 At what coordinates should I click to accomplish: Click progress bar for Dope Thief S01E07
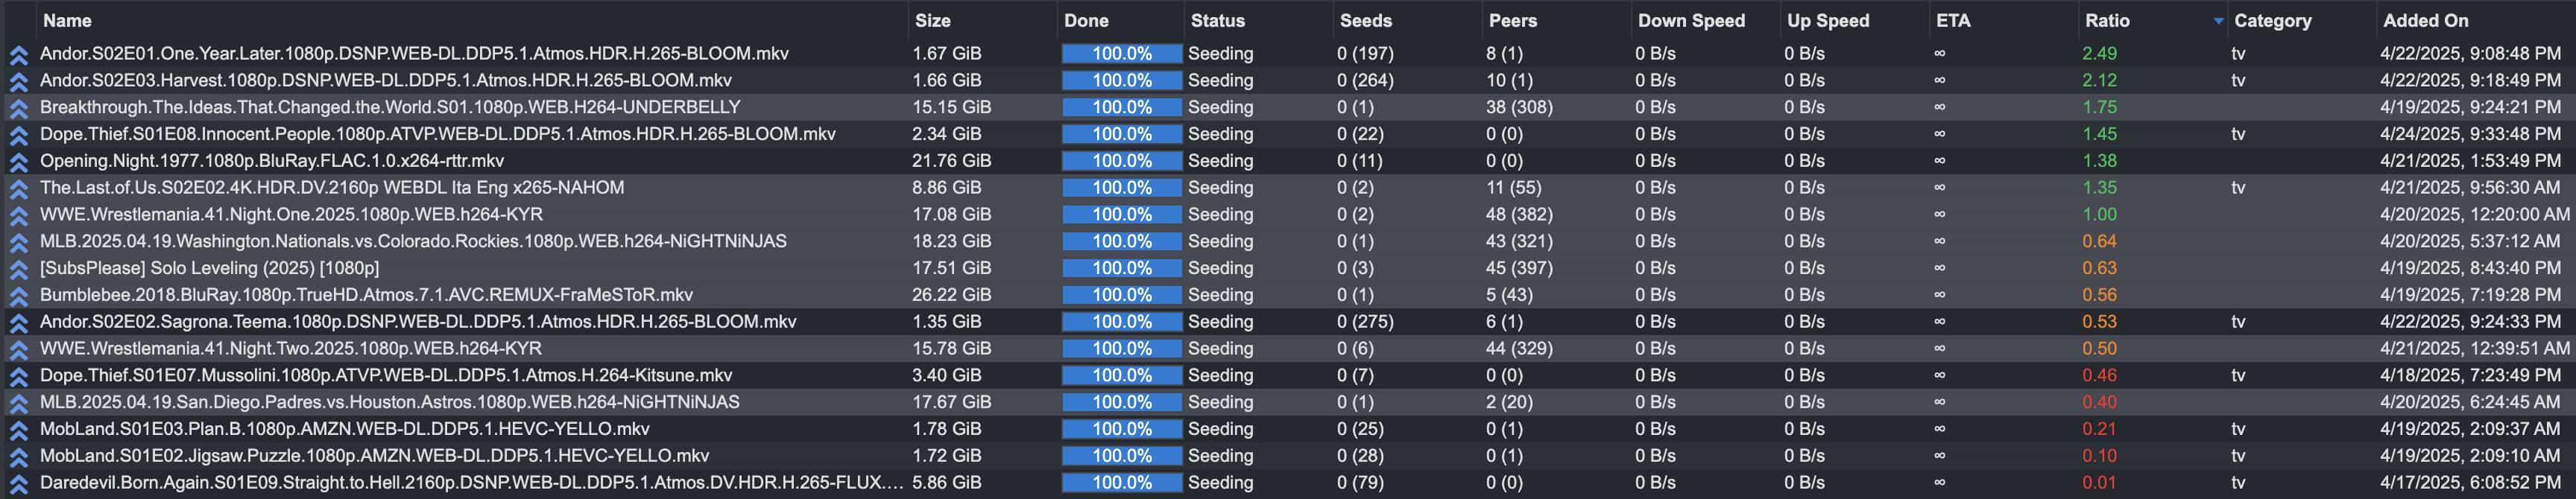click(x=1121, y=376)
